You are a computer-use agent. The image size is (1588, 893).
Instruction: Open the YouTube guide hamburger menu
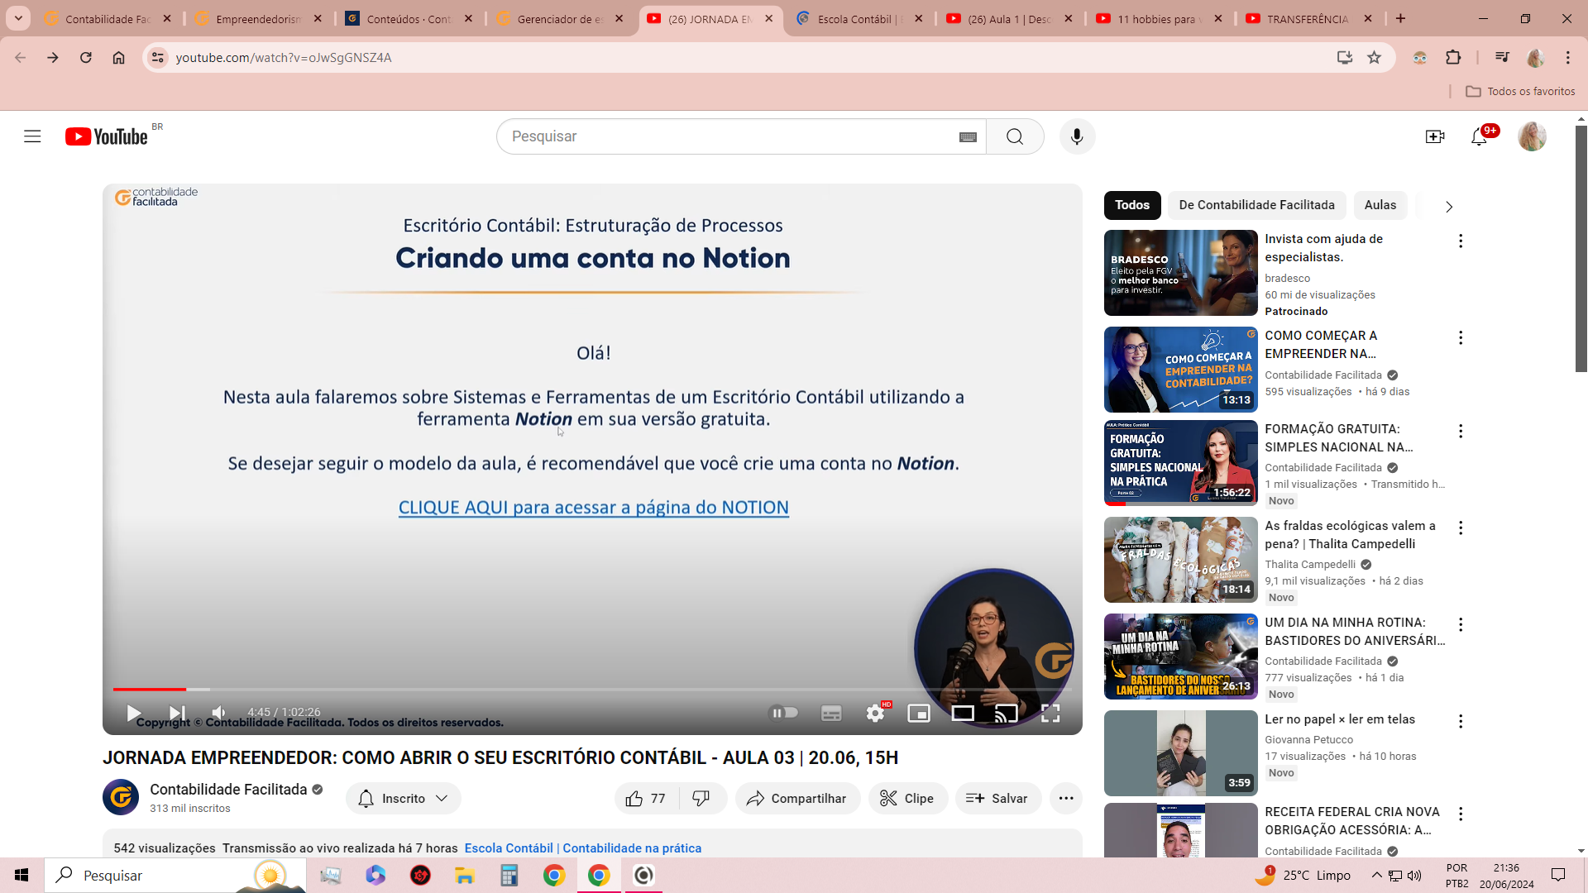click(32, 136)
